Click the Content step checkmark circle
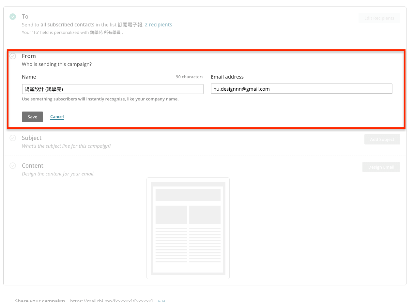 point(13,166)
